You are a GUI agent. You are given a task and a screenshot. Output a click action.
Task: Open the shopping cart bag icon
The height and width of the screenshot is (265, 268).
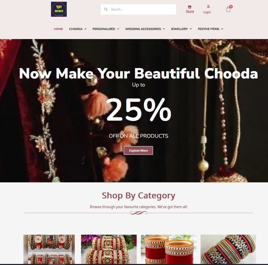tap(228, 9)
